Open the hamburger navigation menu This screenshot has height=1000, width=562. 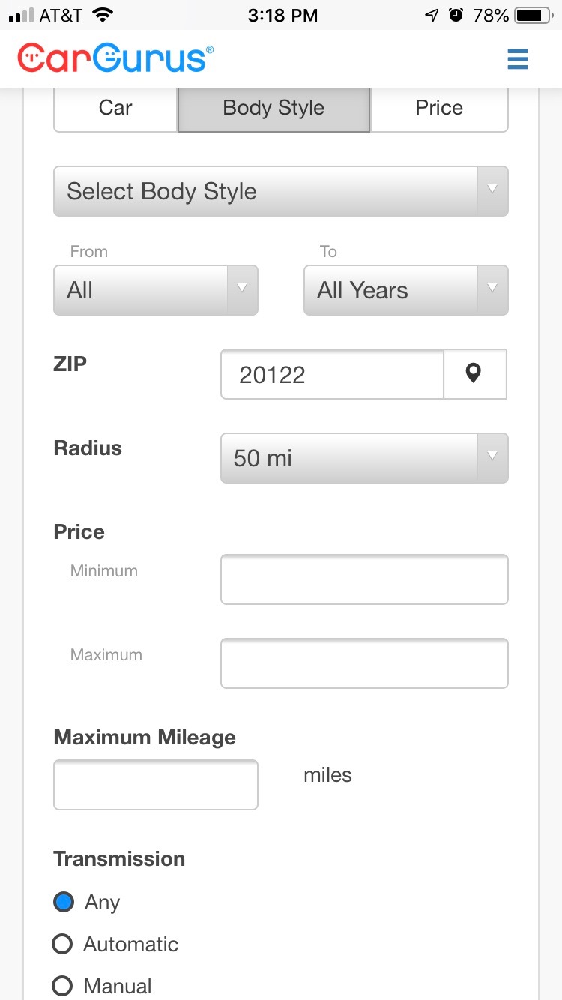pos(517,58)
